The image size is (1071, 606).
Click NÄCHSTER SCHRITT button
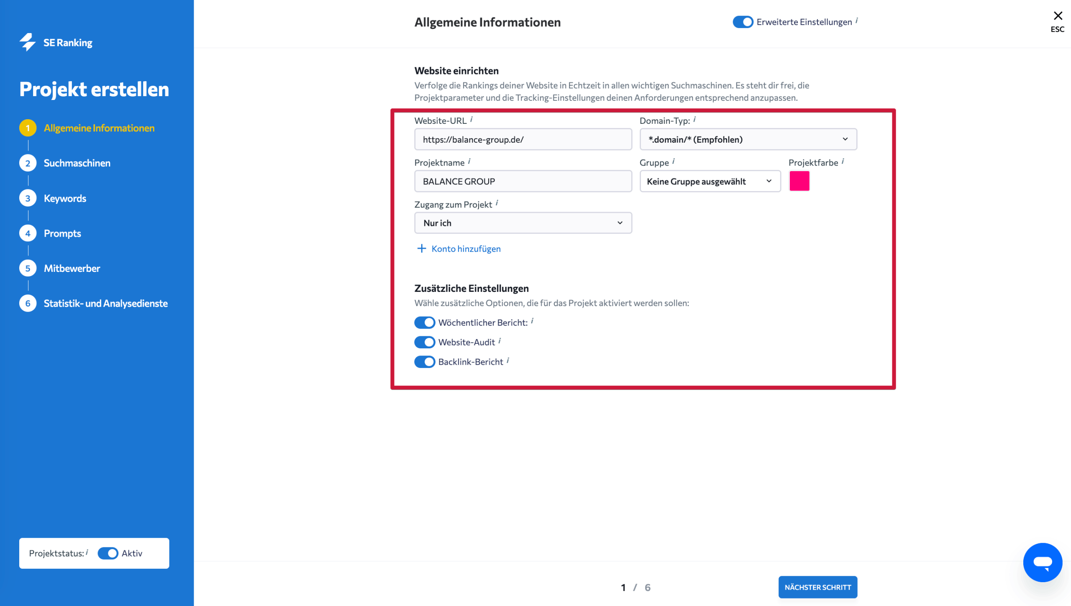tap(817, 587)
